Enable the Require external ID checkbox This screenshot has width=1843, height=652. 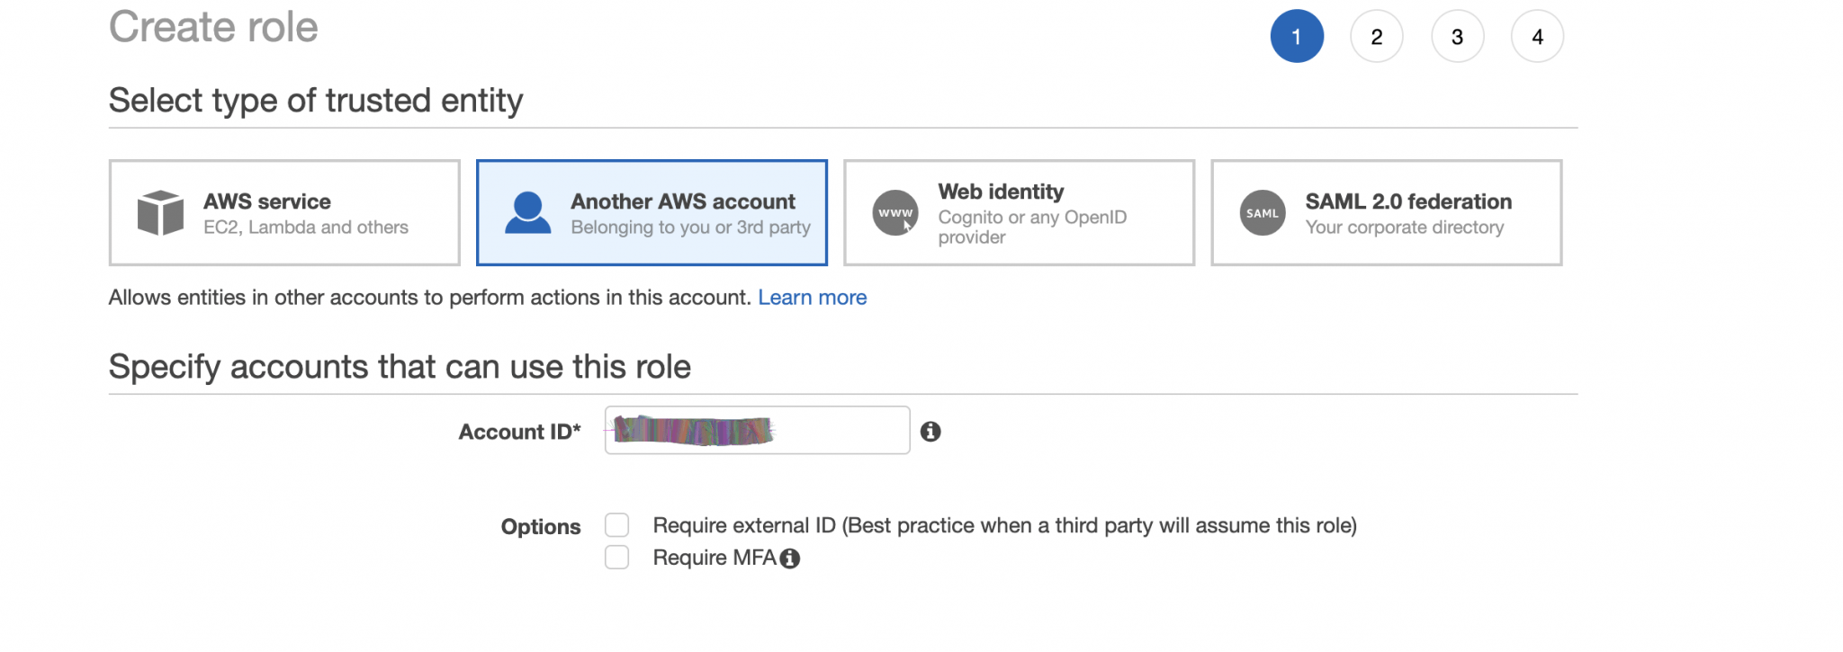(x=616, y=524)
